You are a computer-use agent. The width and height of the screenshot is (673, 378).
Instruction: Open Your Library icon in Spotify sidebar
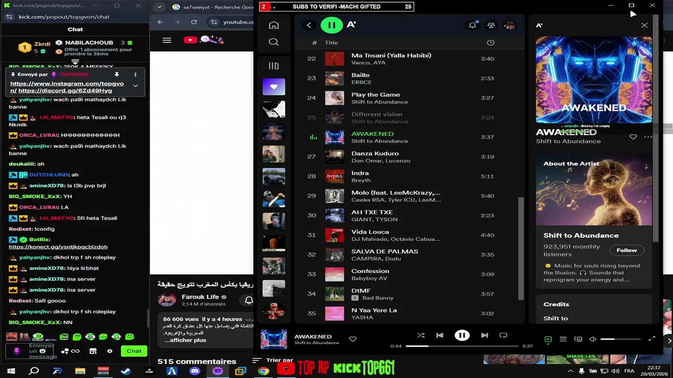pyautogui.click(x=273, y=66)
